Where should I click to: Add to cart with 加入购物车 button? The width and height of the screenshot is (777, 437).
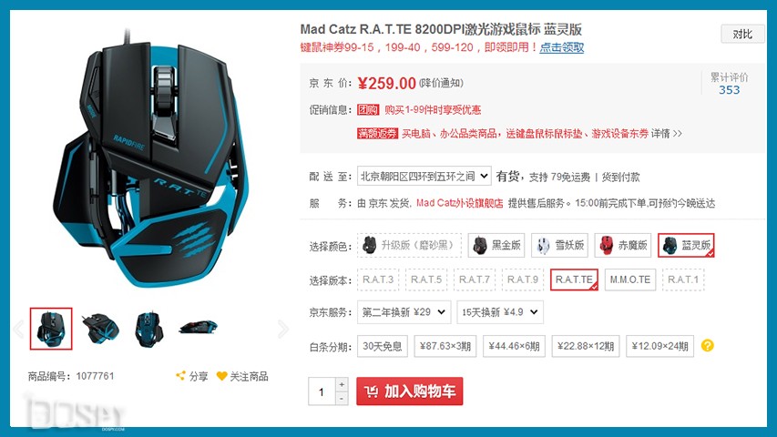point(409,391)
